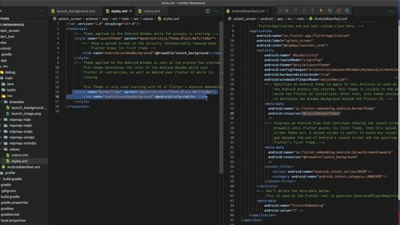Select dart_tool folder in explorer
This screenshot has height=225, width=400.
[7, 36]
